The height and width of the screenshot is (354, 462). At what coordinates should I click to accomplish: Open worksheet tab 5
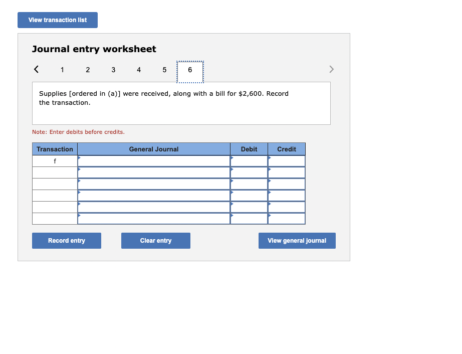164,70
